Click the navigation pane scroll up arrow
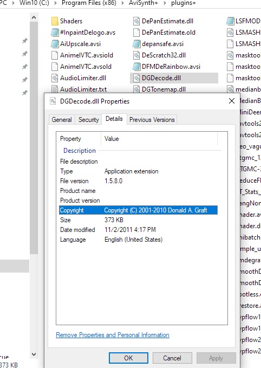 pos(34,17)
